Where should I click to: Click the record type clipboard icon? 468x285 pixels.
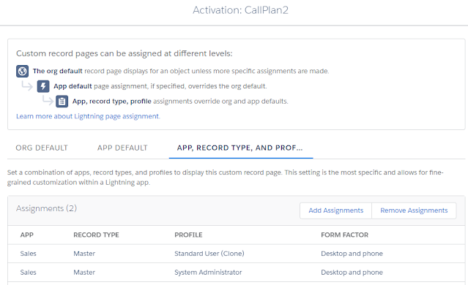[x=62, y=102]
